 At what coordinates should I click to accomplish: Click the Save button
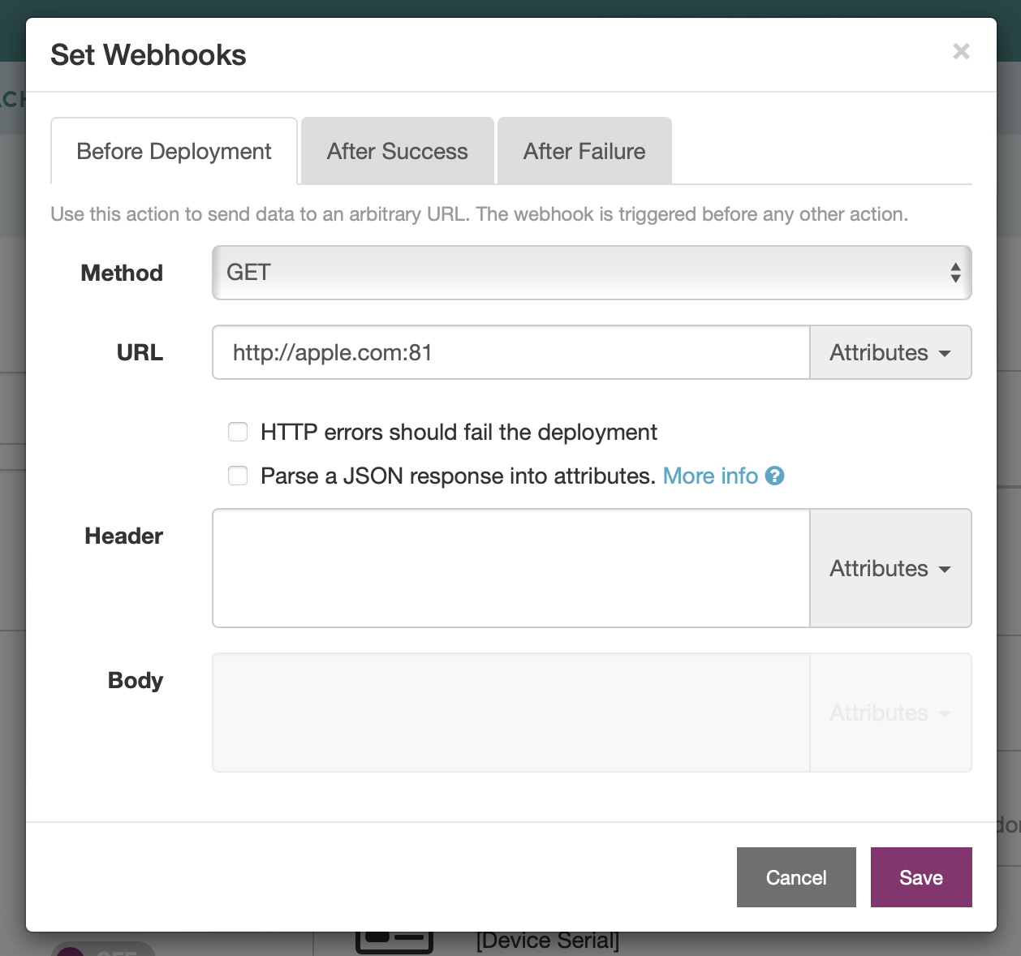(x=920, y=877)
